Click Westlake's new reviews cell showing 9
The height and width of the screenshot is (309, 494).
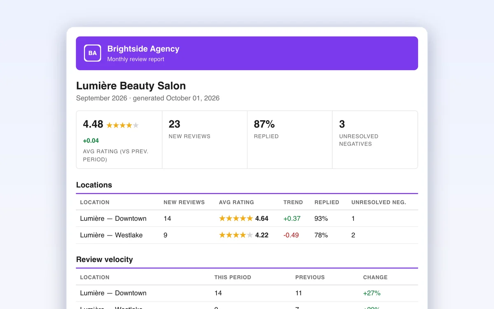[x=165, y=235]
